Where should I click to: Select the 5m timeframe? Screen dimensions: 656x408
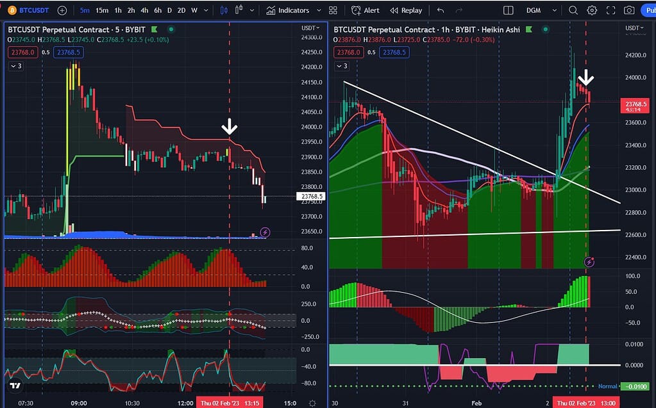tap(85, 10)
